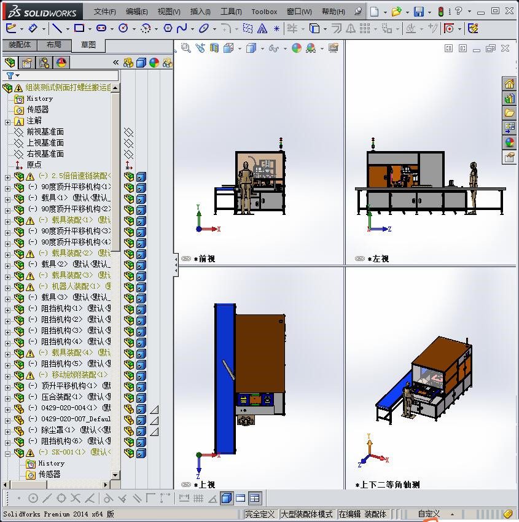Image resolution: width=519 pixels, height=522 pixels.
Task: Toggle the four-view viewport layout button
Action: click(x=254, y=498)
